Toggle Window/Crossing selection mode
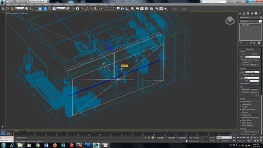The image size is (263, 148). tap(40, 9)
